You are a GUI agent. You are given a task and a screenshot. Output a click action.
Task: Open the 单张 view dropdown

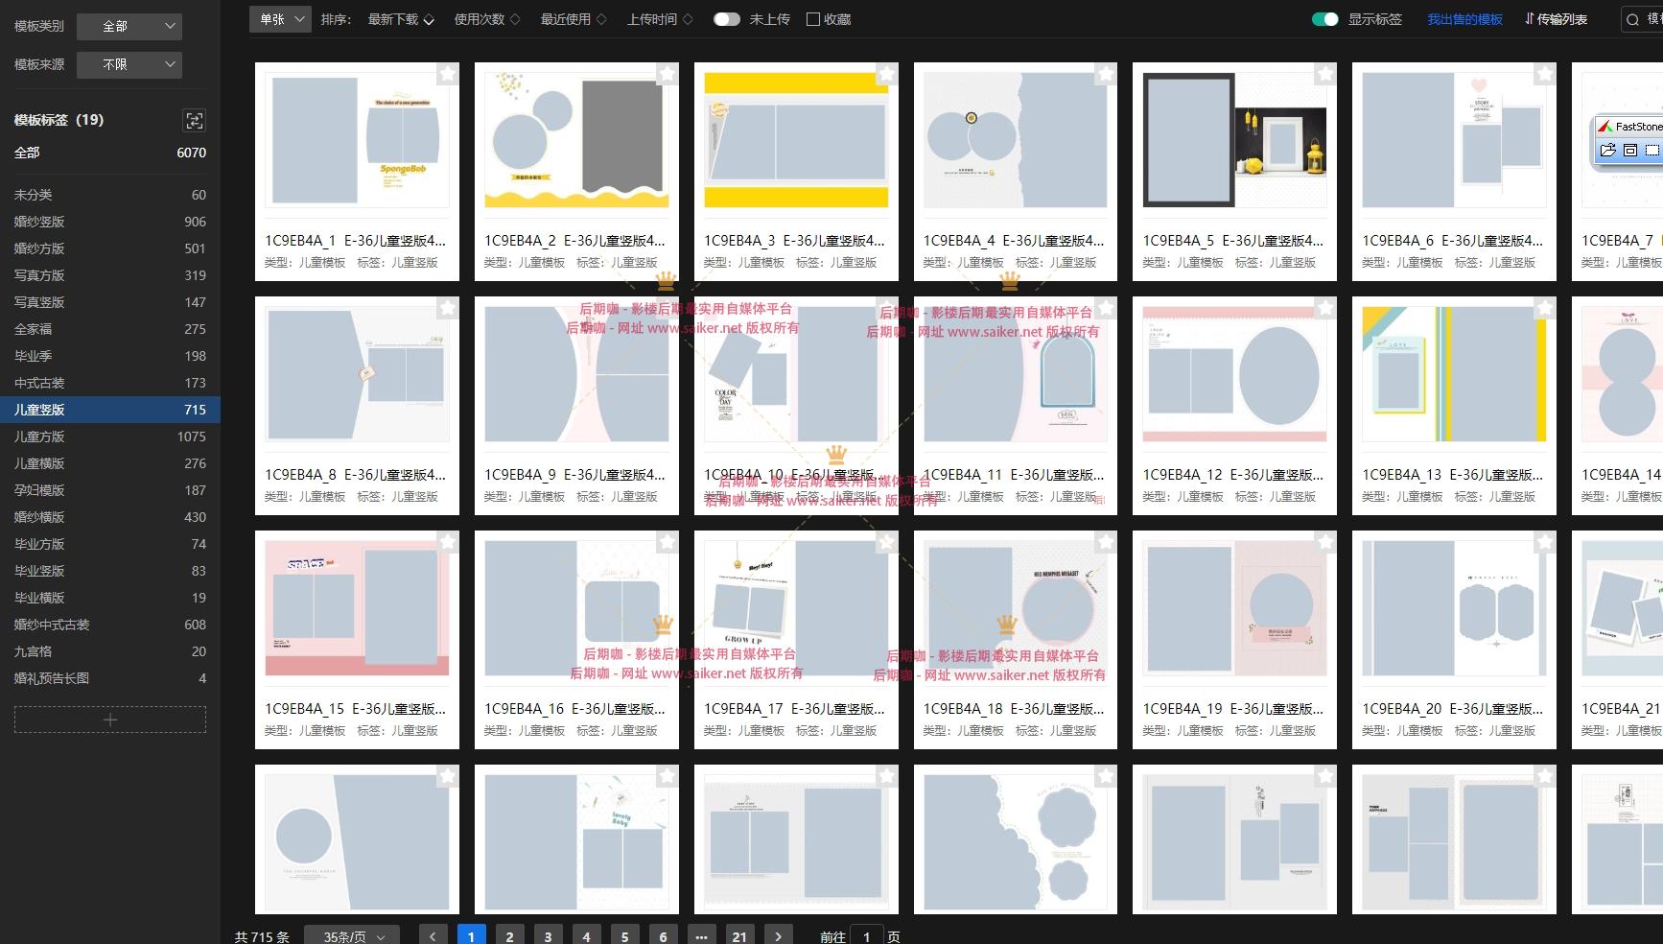[280, 19]
